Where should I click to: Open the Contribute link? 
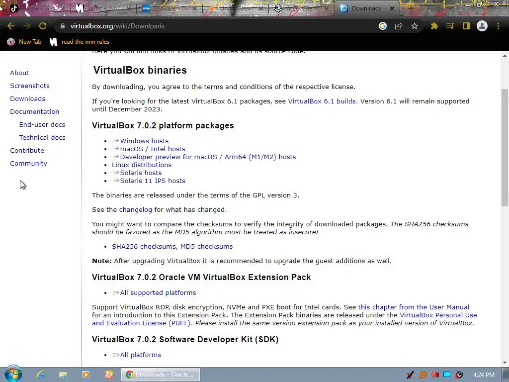pos(27,150)
